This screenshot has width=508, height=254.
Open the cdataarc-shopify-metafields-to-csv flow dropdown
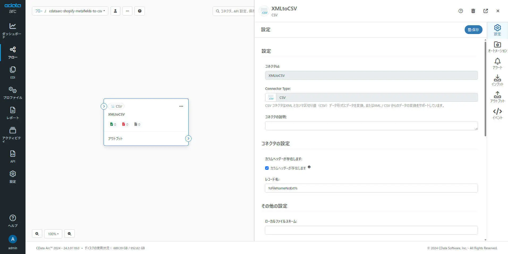coord(77,11)
